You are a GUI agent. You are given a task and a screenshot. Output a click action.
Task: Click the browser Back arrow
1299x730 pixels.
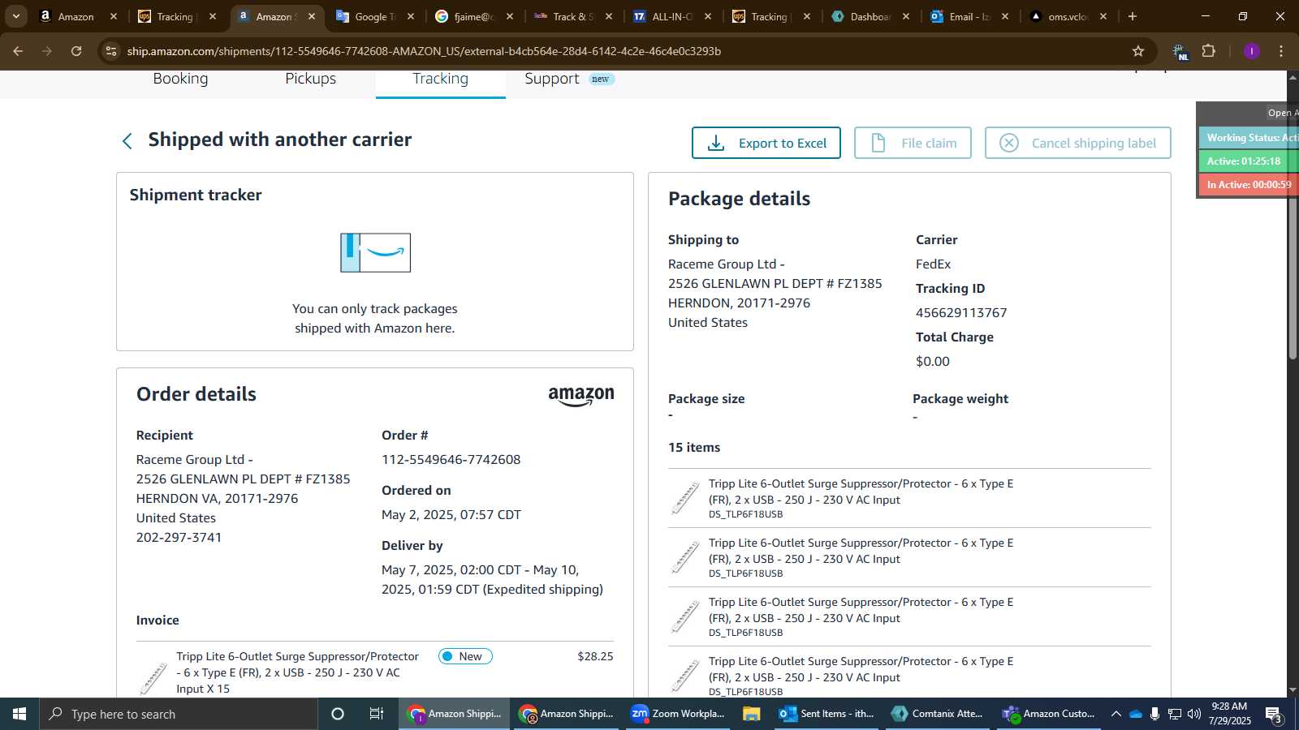coord(18,51)
